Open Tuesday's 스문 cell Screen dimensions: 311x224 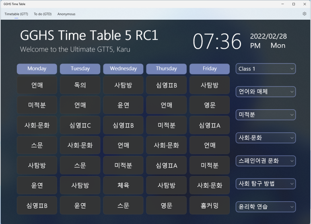80,165
